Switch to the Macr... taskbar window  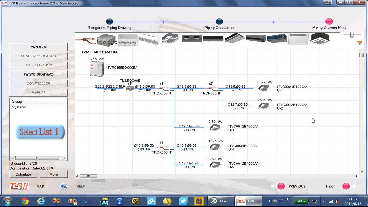point(221,201)
